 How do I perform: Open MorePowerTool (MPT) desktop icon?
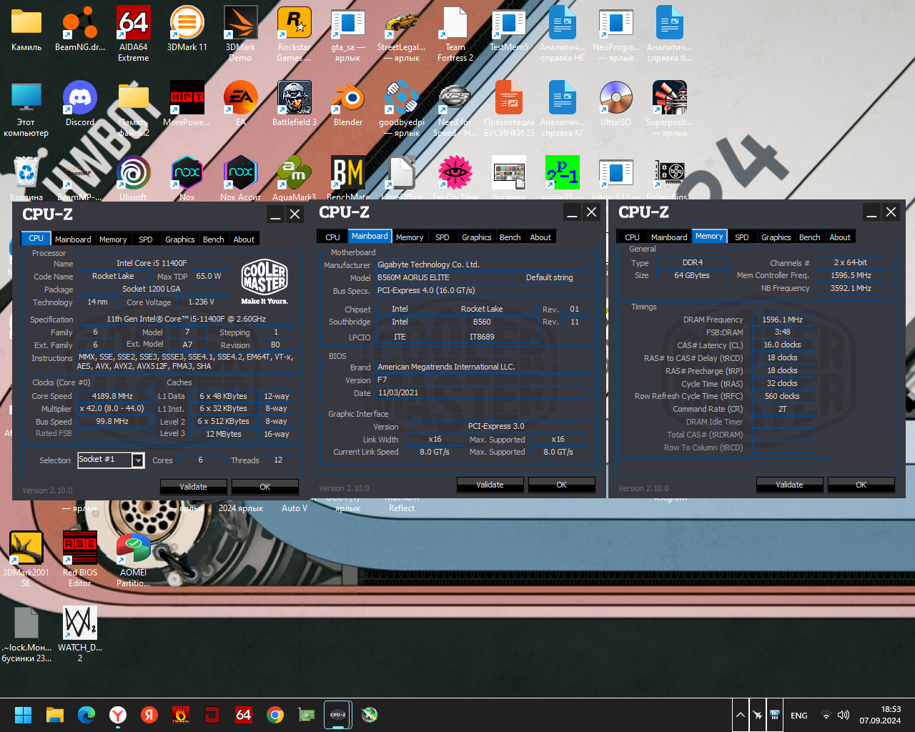coord(187,104)
